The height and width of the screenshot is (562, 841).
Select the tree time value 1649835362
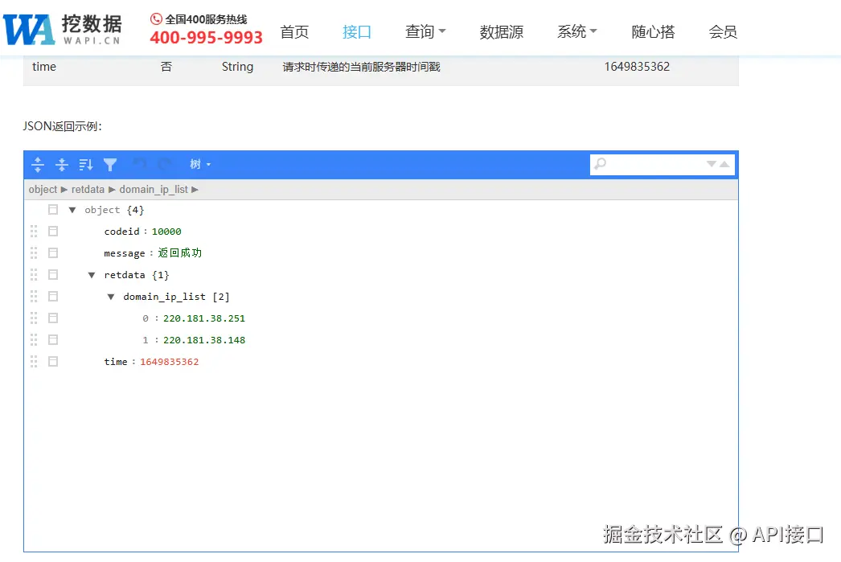tap(170, 362)
